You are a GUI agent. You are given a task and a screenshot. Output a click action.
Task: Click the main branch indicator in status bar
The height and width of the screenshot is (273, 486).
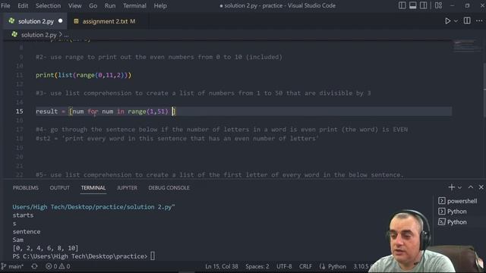point(12,266)
